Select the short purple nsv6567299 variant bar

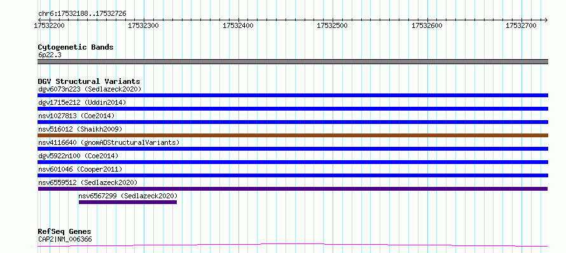tap(128, 202)
